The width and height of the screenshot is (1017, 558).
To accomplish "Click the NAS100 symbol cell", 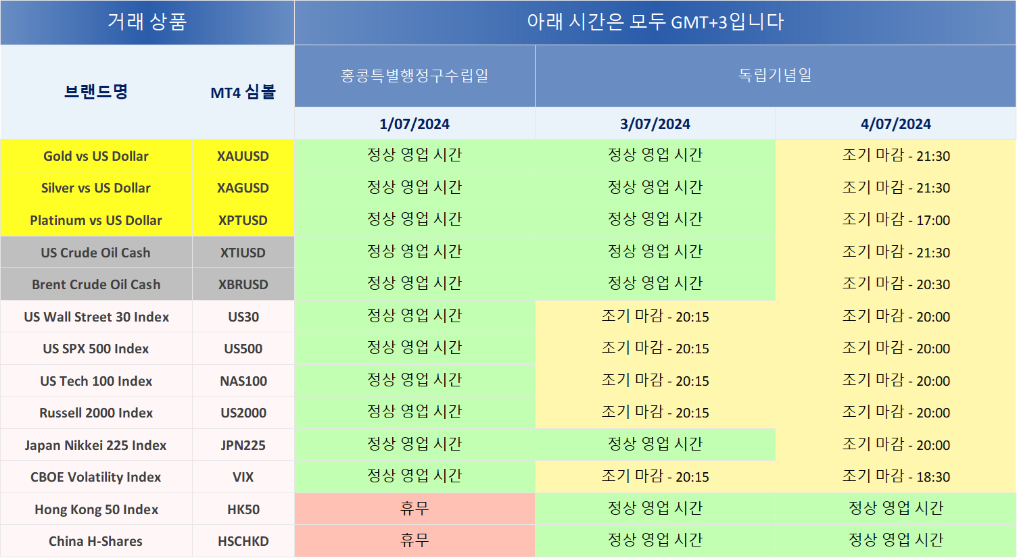I will click(243, 381).
